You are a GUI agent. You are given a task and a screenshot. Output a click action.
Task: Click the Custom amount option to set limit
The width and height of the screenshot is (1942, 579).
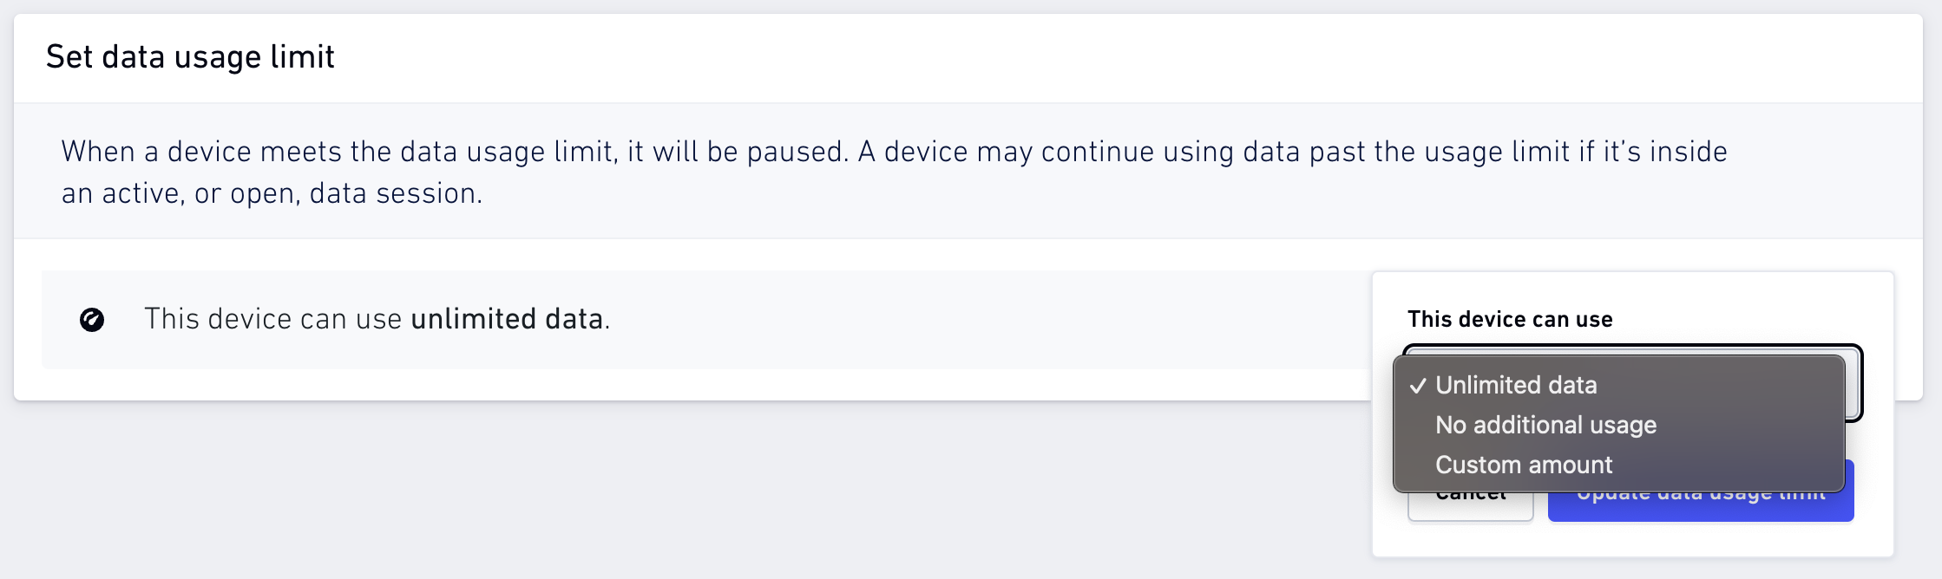tap(1523, 465)
